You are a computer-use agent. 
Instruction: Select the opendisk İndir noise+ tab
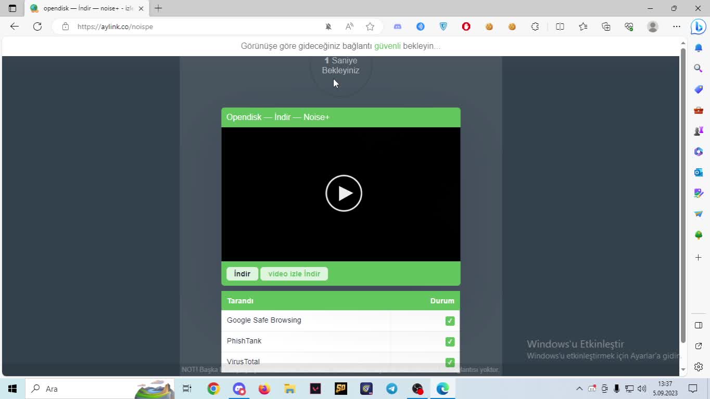point(83,8)
